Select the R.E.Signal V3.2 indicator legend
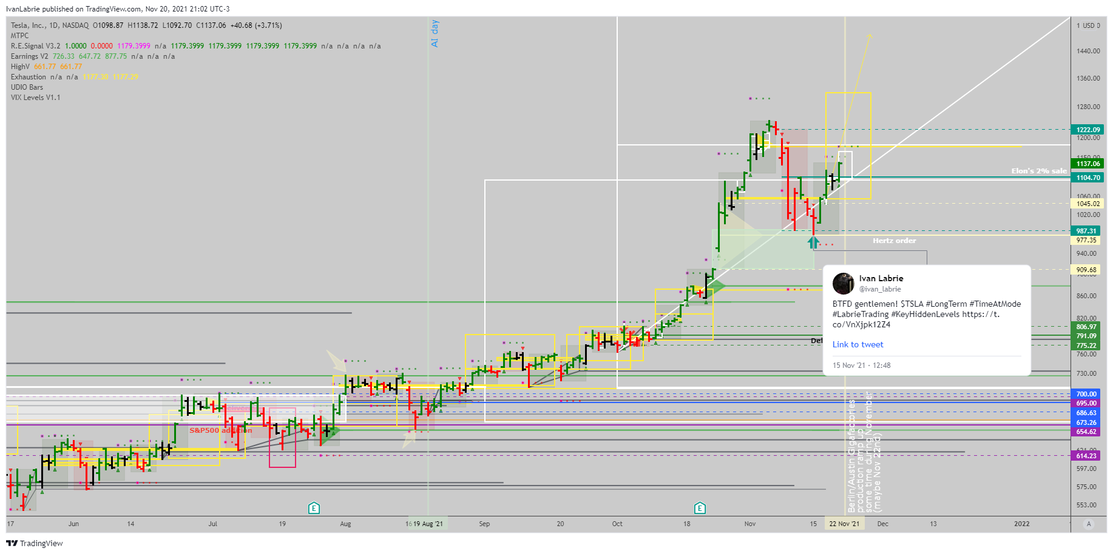Image resolution: width=1113 pixels, height=554 pixels. tap(36, 46)
